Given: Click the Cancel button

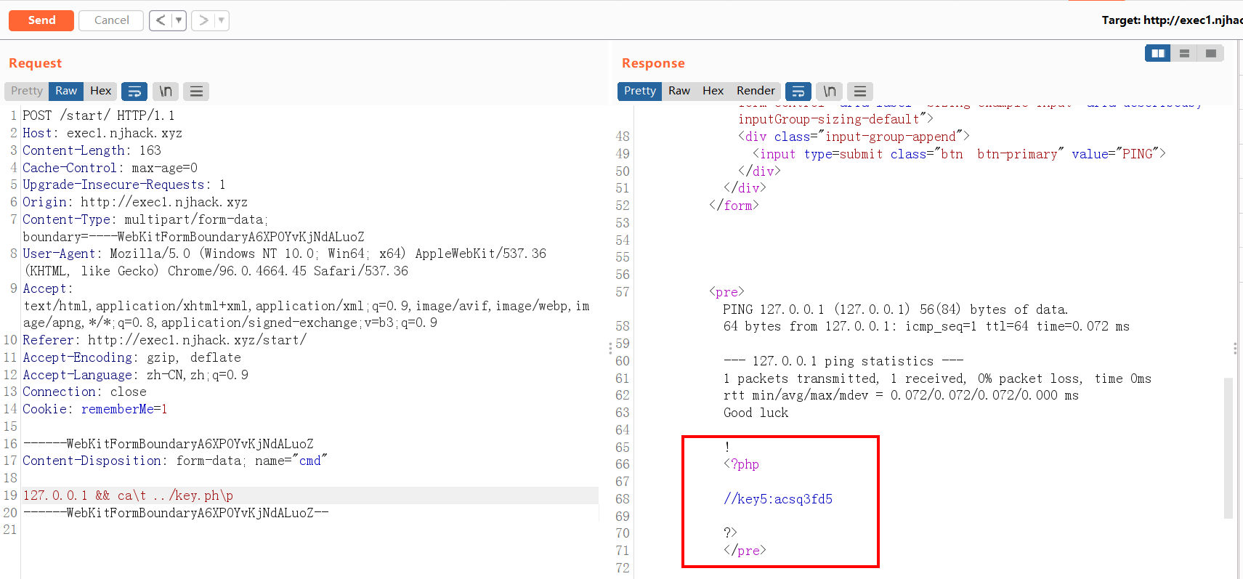Looking at the screenshot, I should coord(111,20).
